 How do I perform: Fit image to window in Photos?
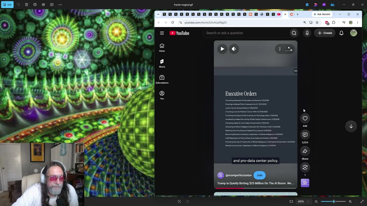pyautogui.click(x=291, y=201)
